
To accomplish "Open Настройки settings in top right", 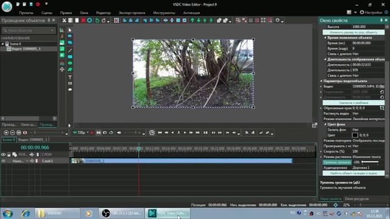I will point(371,12).
